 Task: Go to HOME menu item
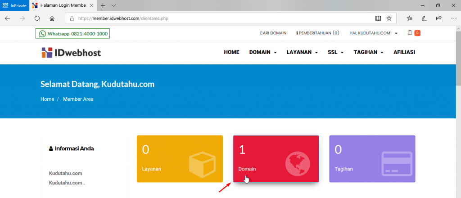pos(232,52)
